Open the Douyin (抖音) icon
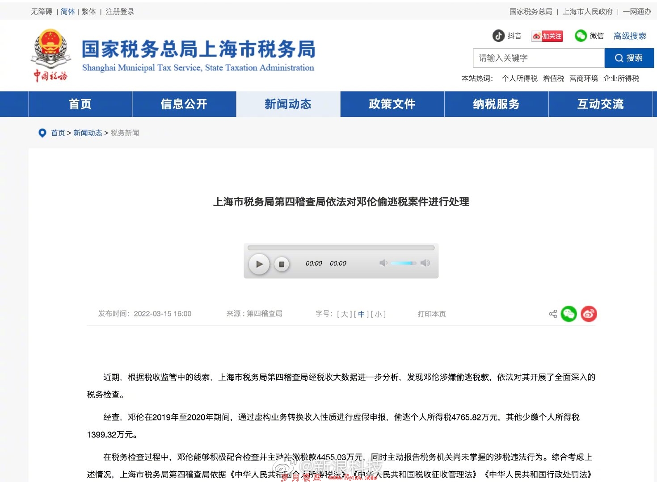Screen dimensions: 657x482 (498, 36)
